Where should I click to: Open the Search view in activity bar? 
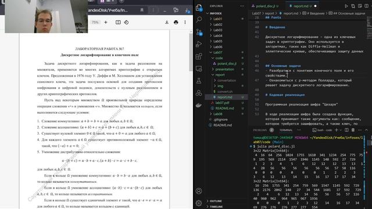[x=199, y=19]
